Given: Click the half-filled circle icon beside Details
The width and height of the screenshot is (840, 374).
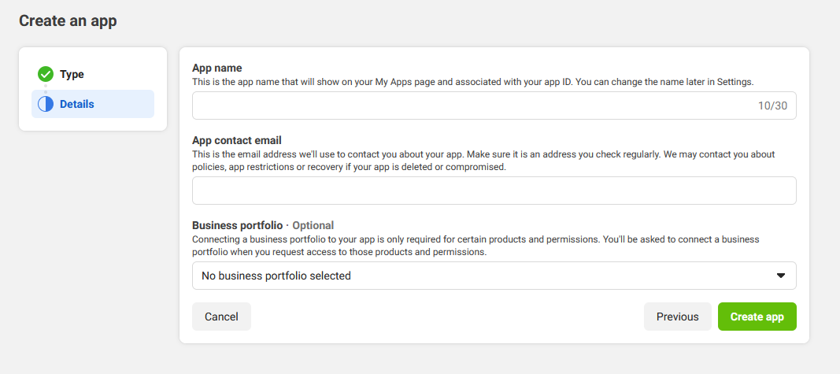Looking at the screenshot, I should (46, 104).
